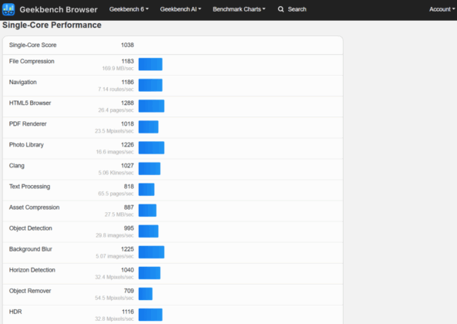Open the Geekbench 6 dropdown menu
This screenshot has height=324, width=457.
point(129,9)
